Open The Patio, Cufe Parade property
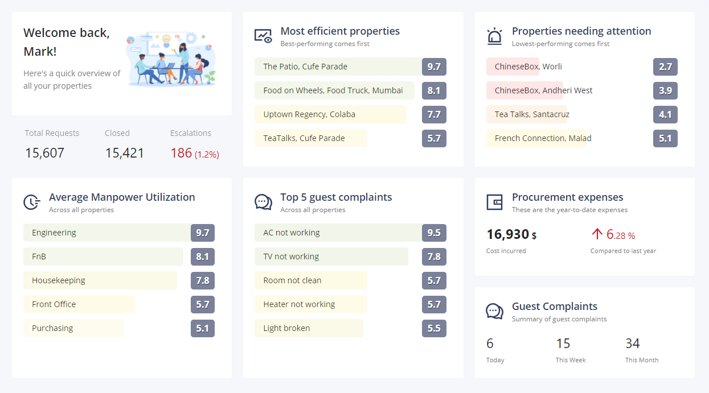This screenshot has width=709, height=393. pyautogui.click(x=305, y=67)
